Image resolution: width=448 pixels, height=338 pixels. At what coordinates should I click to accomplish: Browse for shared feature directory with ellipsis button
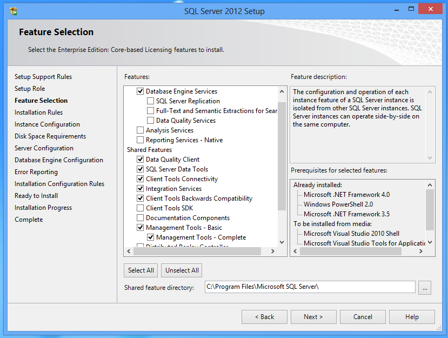425,287
